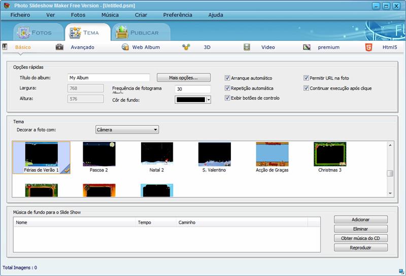This screenshot has height=276, width=406.
Task: Click the Web Album globe icon
Action: coord(125,47)
